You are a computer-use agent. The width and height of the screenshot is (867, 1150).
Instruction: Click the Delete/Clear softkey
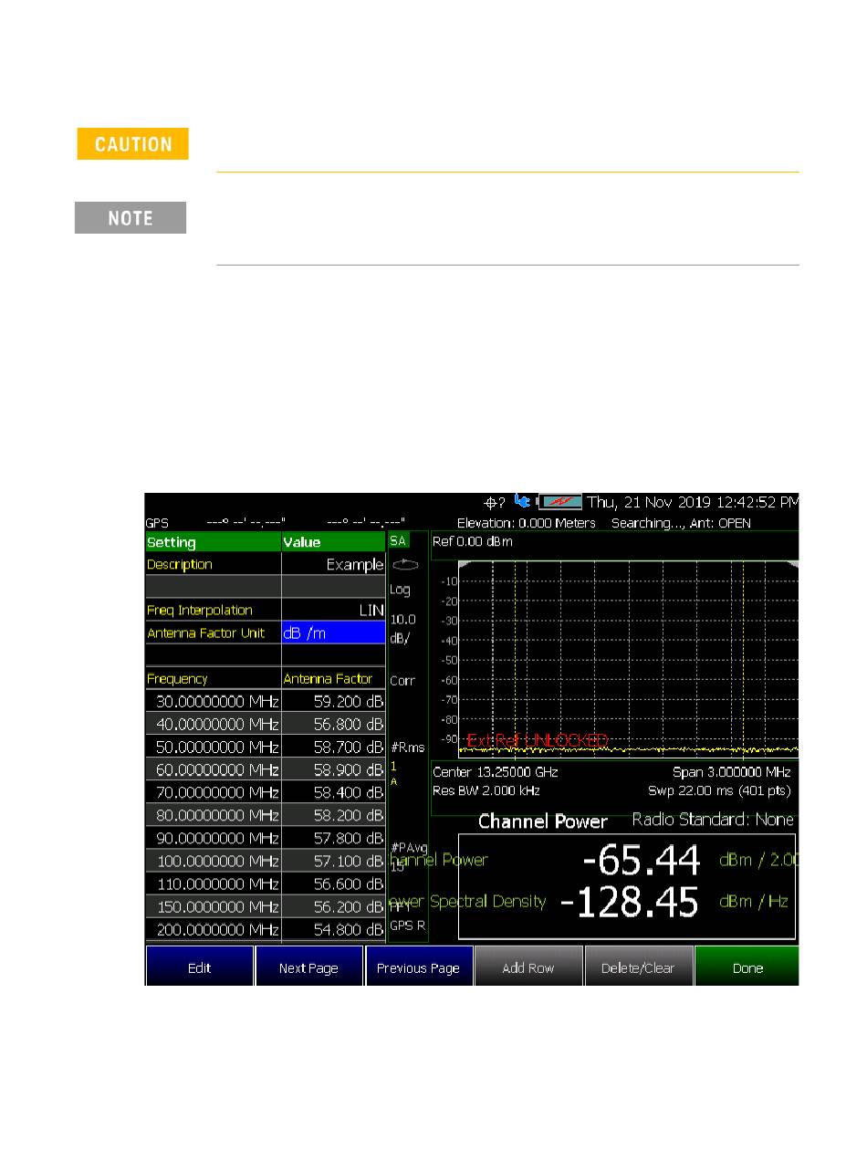tap(639, 968)
